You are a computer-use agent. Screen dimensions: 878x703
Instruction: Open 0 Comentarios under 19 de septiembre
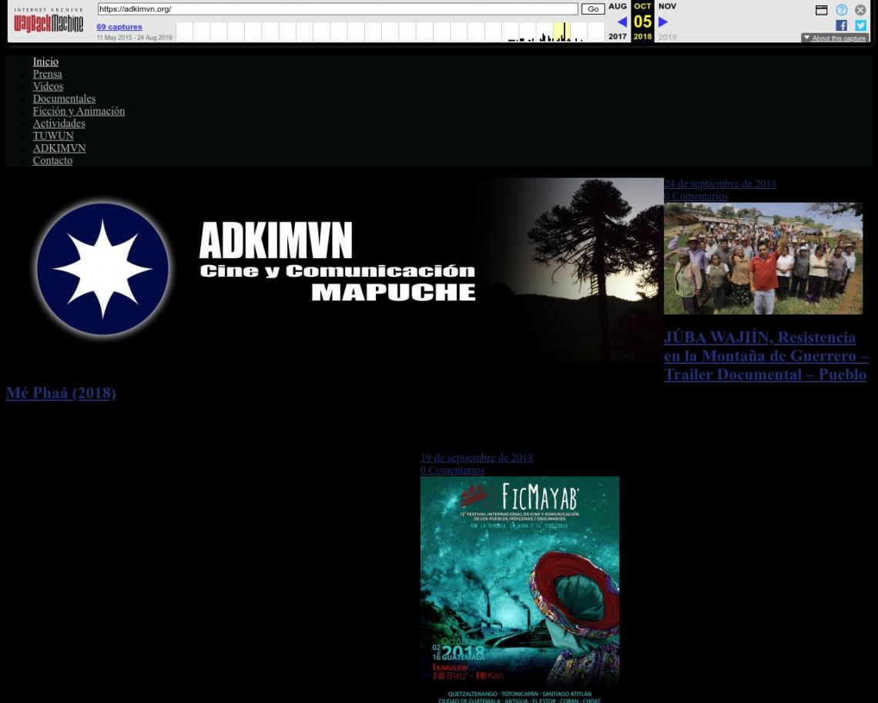tap(452, 469)
